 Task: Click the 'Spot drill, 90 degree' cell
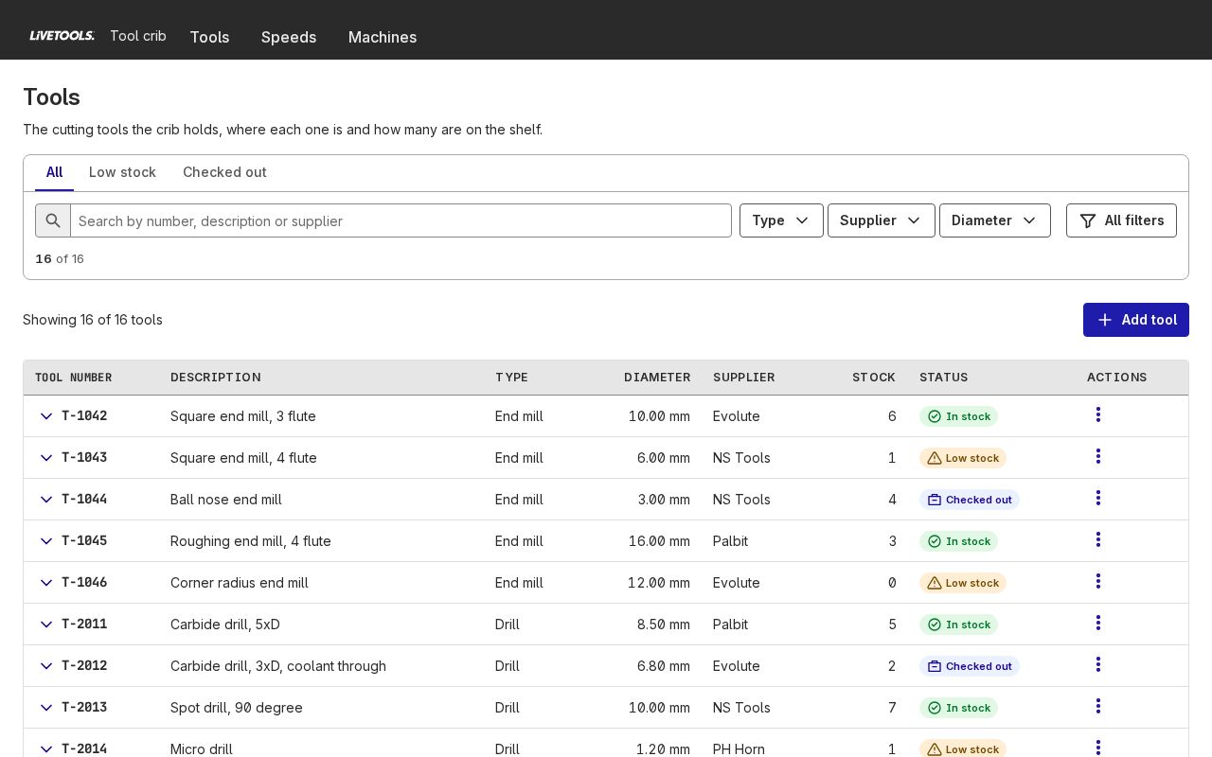237,708
